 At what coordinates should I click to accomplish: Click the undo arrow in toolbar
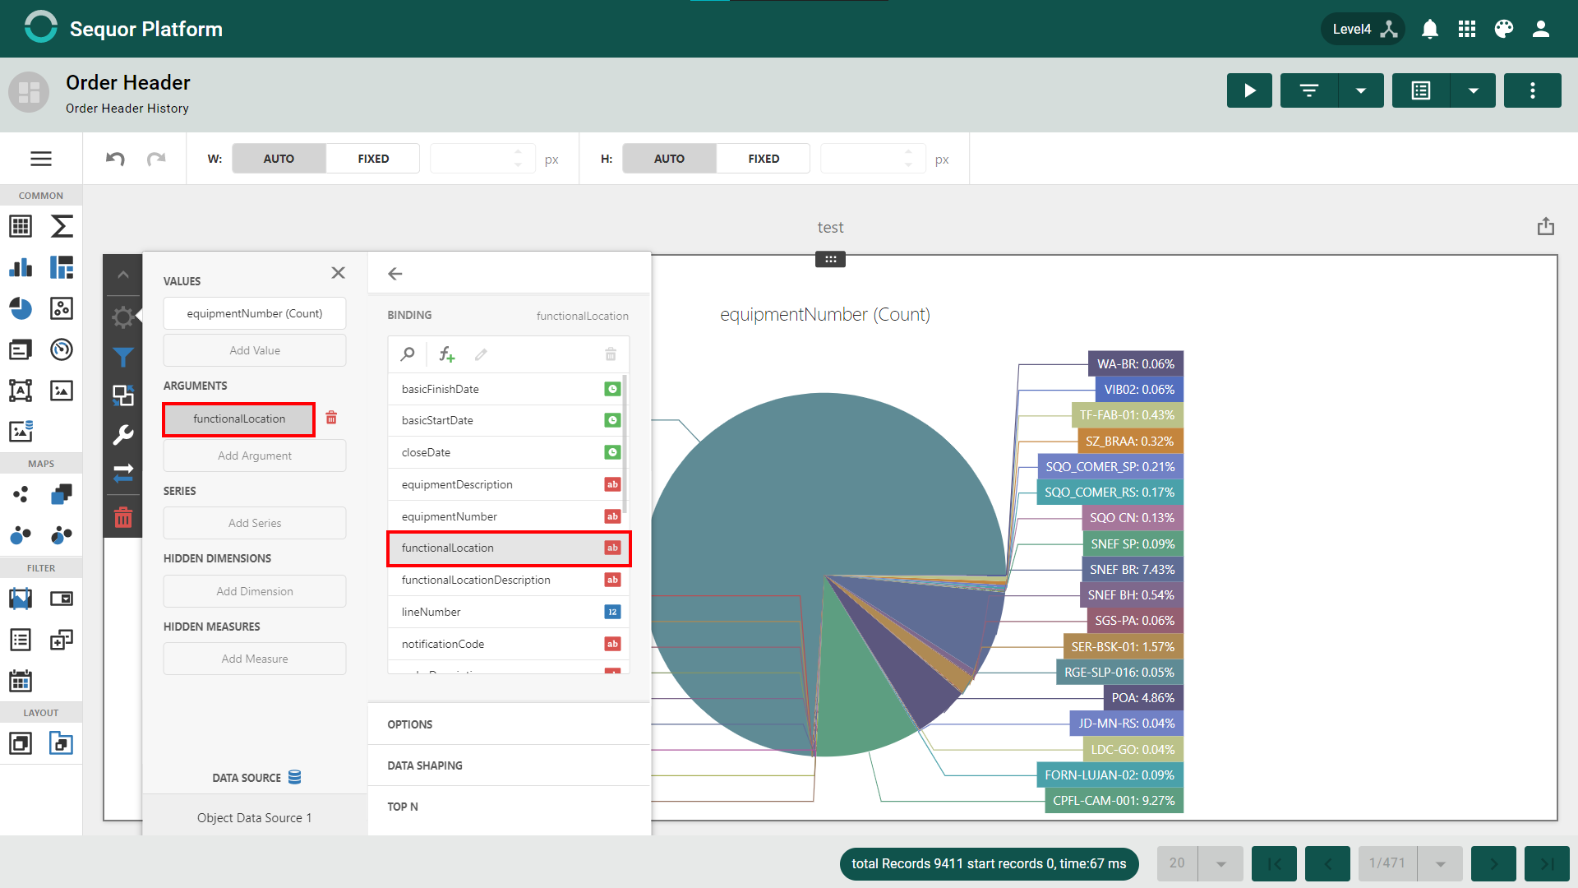[x=115, y=159]
